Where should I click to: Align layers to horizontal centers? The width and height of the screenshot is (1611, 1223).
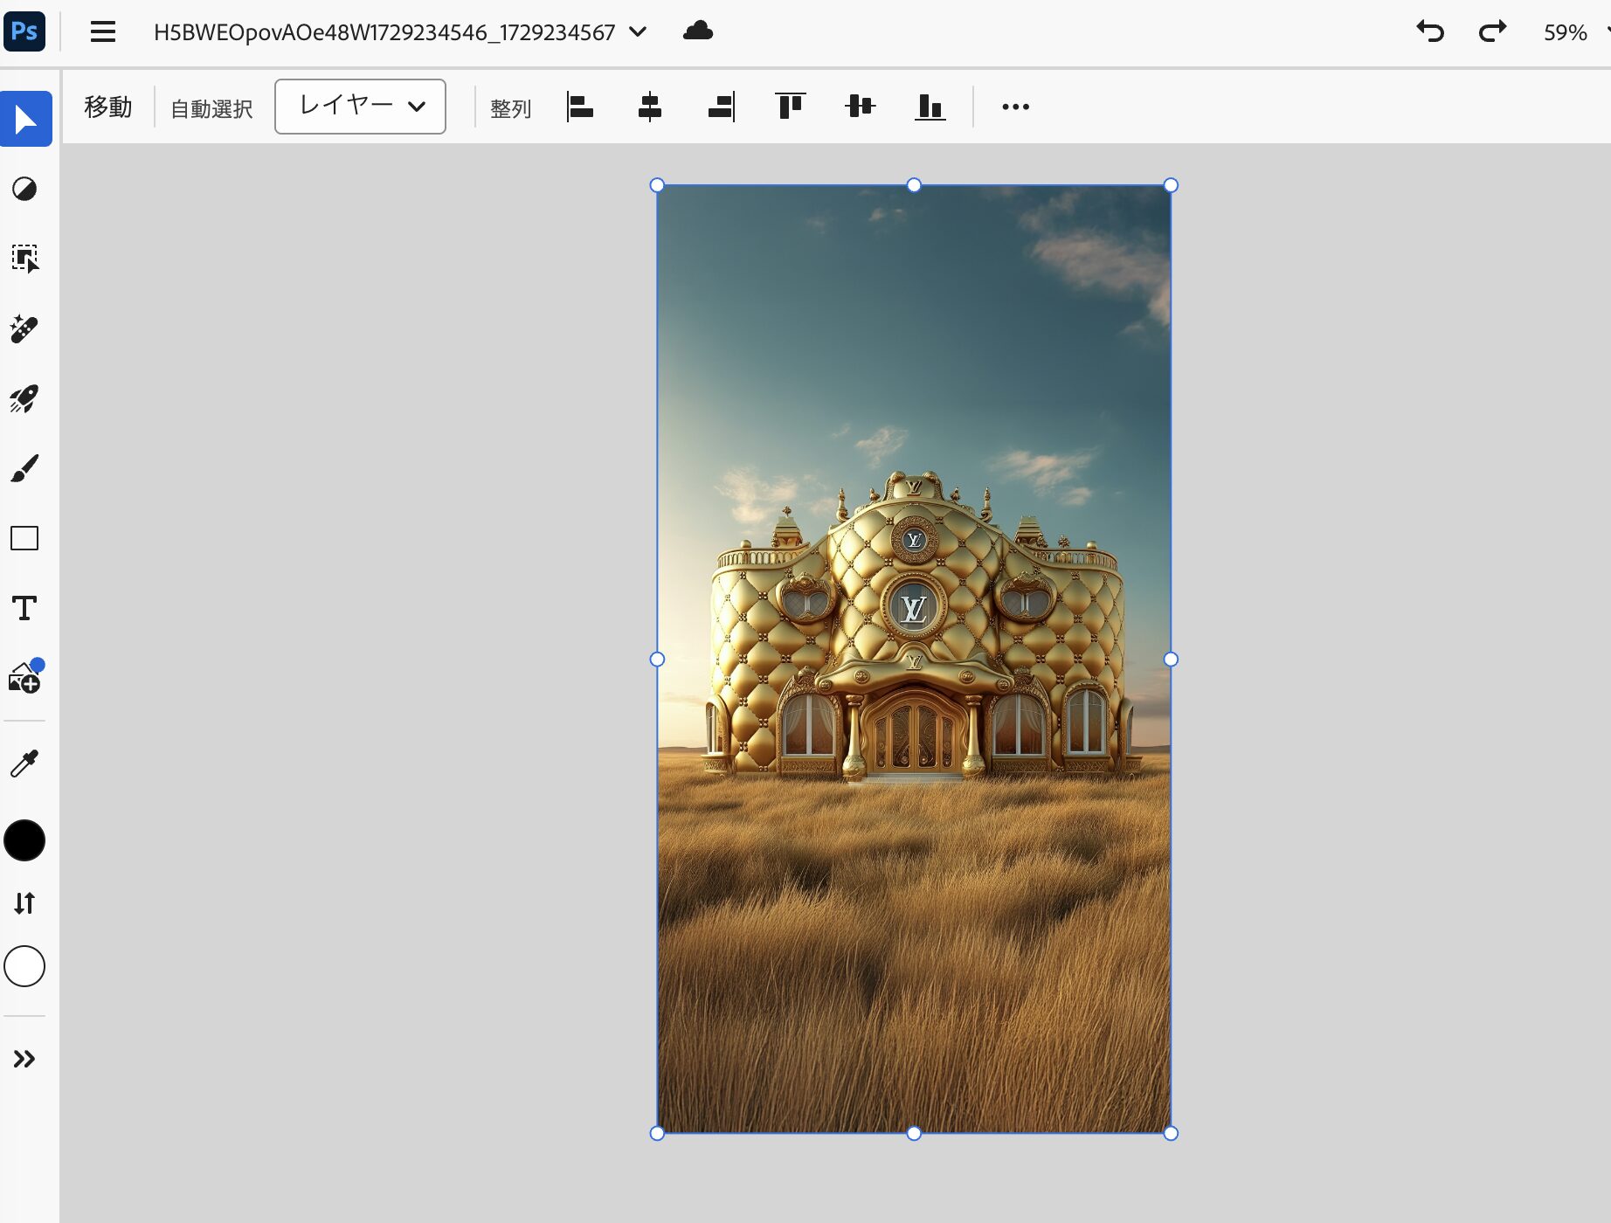point(650,107)
